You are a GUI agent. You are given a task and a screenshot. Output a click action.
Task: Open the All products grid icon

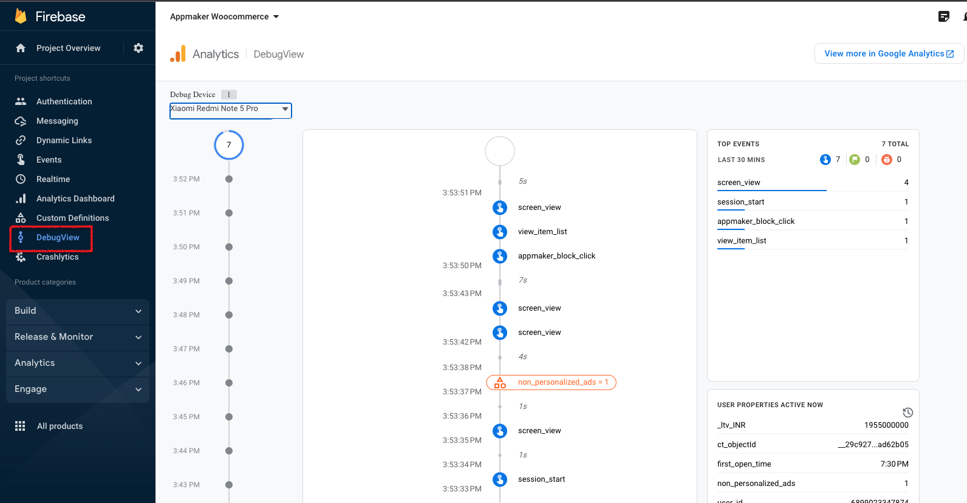pyautogui.click(x=20, y=426)
